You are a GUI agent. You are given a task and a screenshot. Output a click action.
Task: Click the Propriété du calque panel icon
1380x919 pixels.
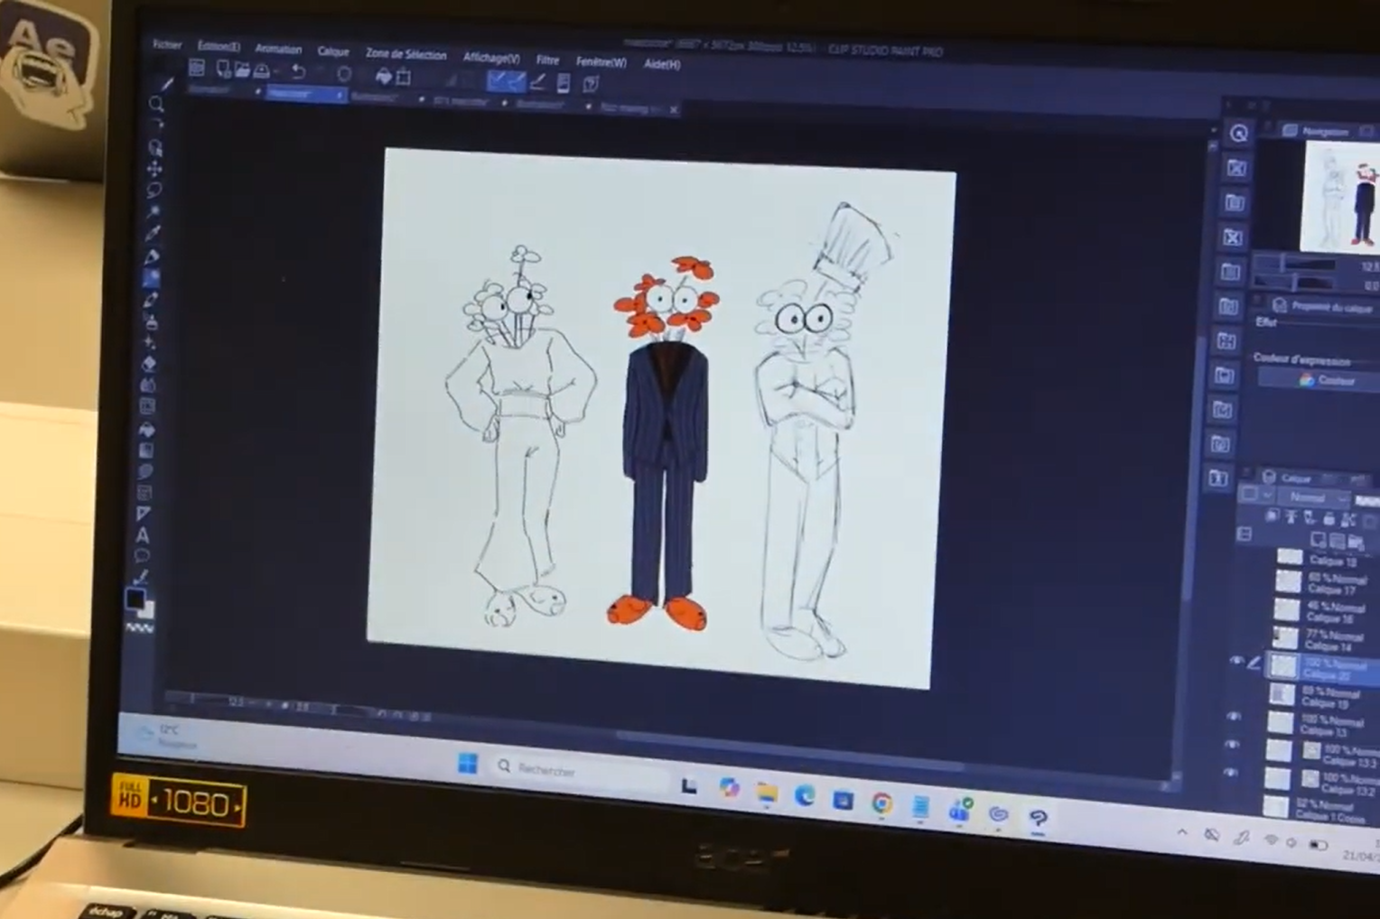1280,305
